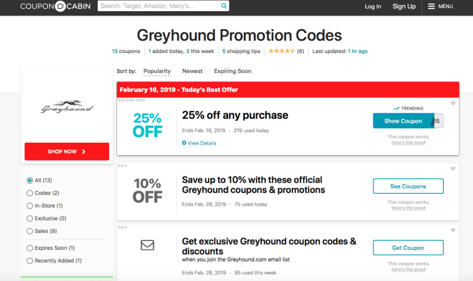Favorite the 25% off coupon heart
The height and width of the screenshot is (281, 473).
(453, 103)
